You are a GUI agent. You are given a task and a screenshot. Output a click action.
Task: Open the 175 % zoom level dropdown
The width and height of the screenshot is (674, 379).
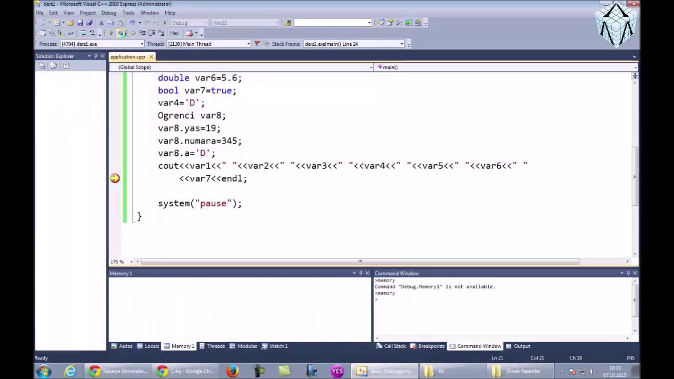coord(131,262)
